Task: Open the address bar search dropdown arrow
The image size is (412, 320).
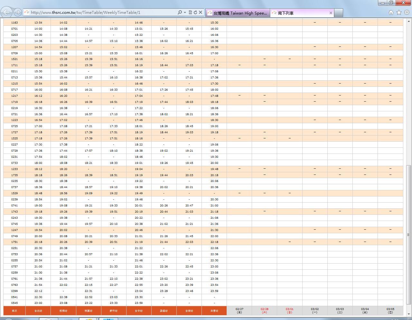Action: [185, 12]
